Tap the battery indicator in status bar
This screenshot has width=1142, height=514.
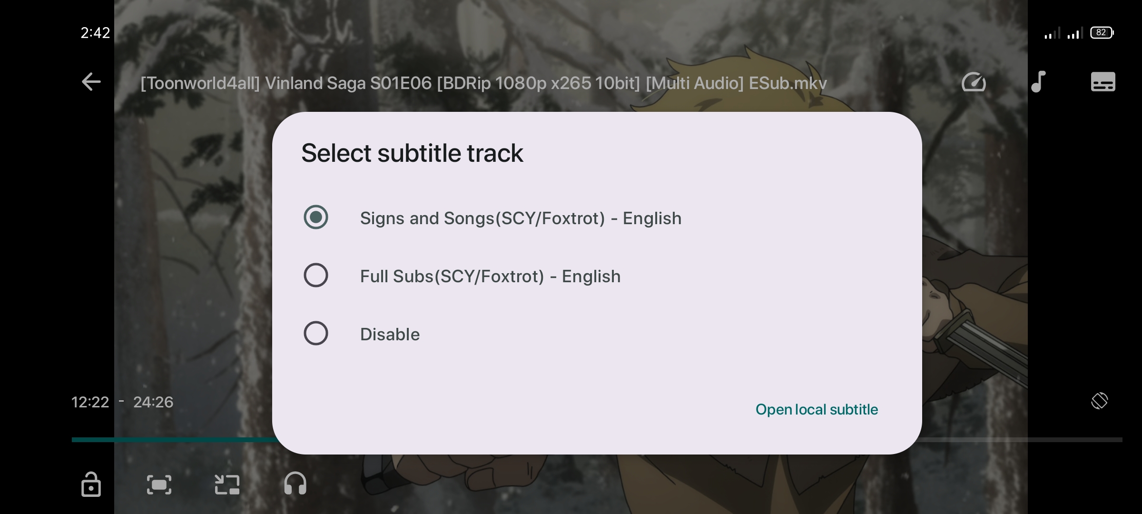coord(1102,33)
